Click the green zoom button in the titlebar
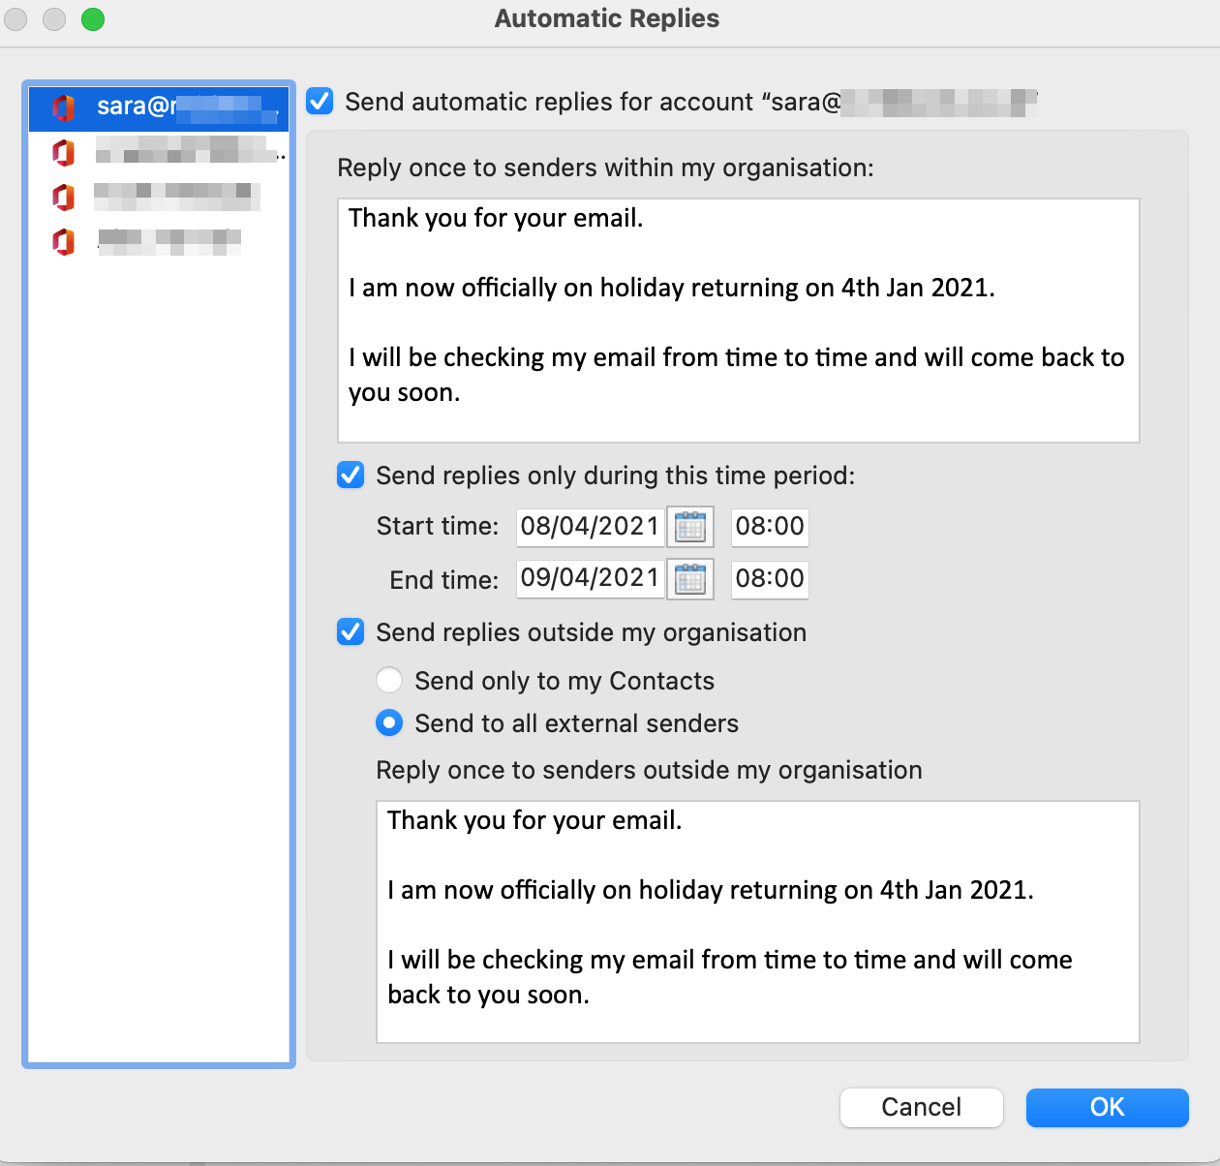The width and height of the screenshot is (1220, 1166). point(93,18)
